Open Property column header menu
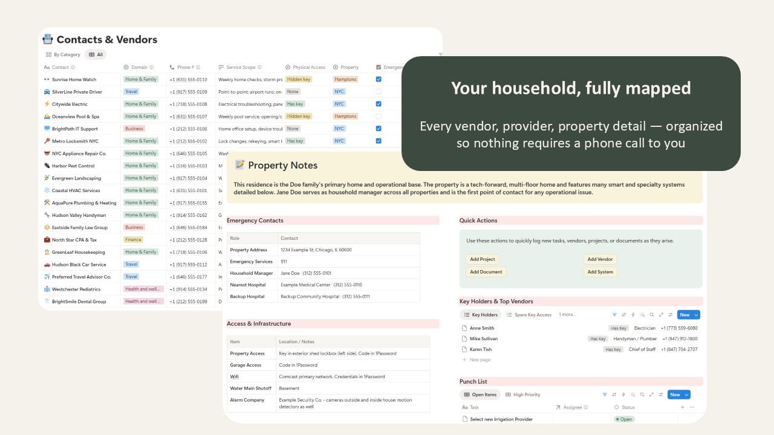 pyautogui.click(x=346, y=67)
